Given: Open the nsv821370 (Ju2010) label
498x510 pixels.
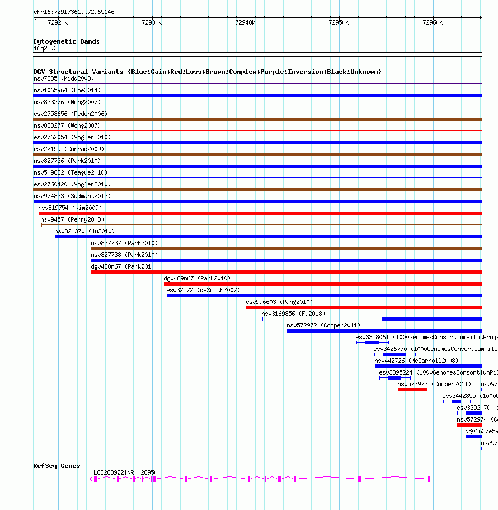Looking at the screenshot, I should pyautogui.click(x=84, y=231).
